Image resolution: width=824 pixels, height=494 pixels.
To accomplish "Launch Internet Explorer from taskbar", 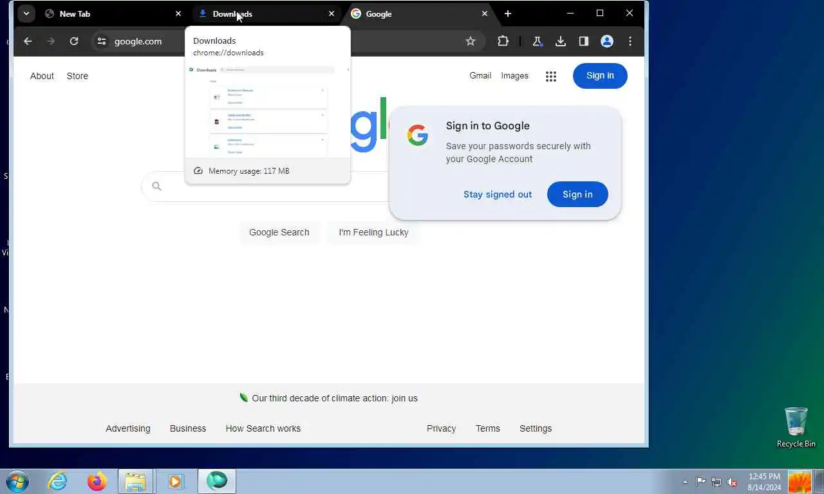I will tap(57, 481).
